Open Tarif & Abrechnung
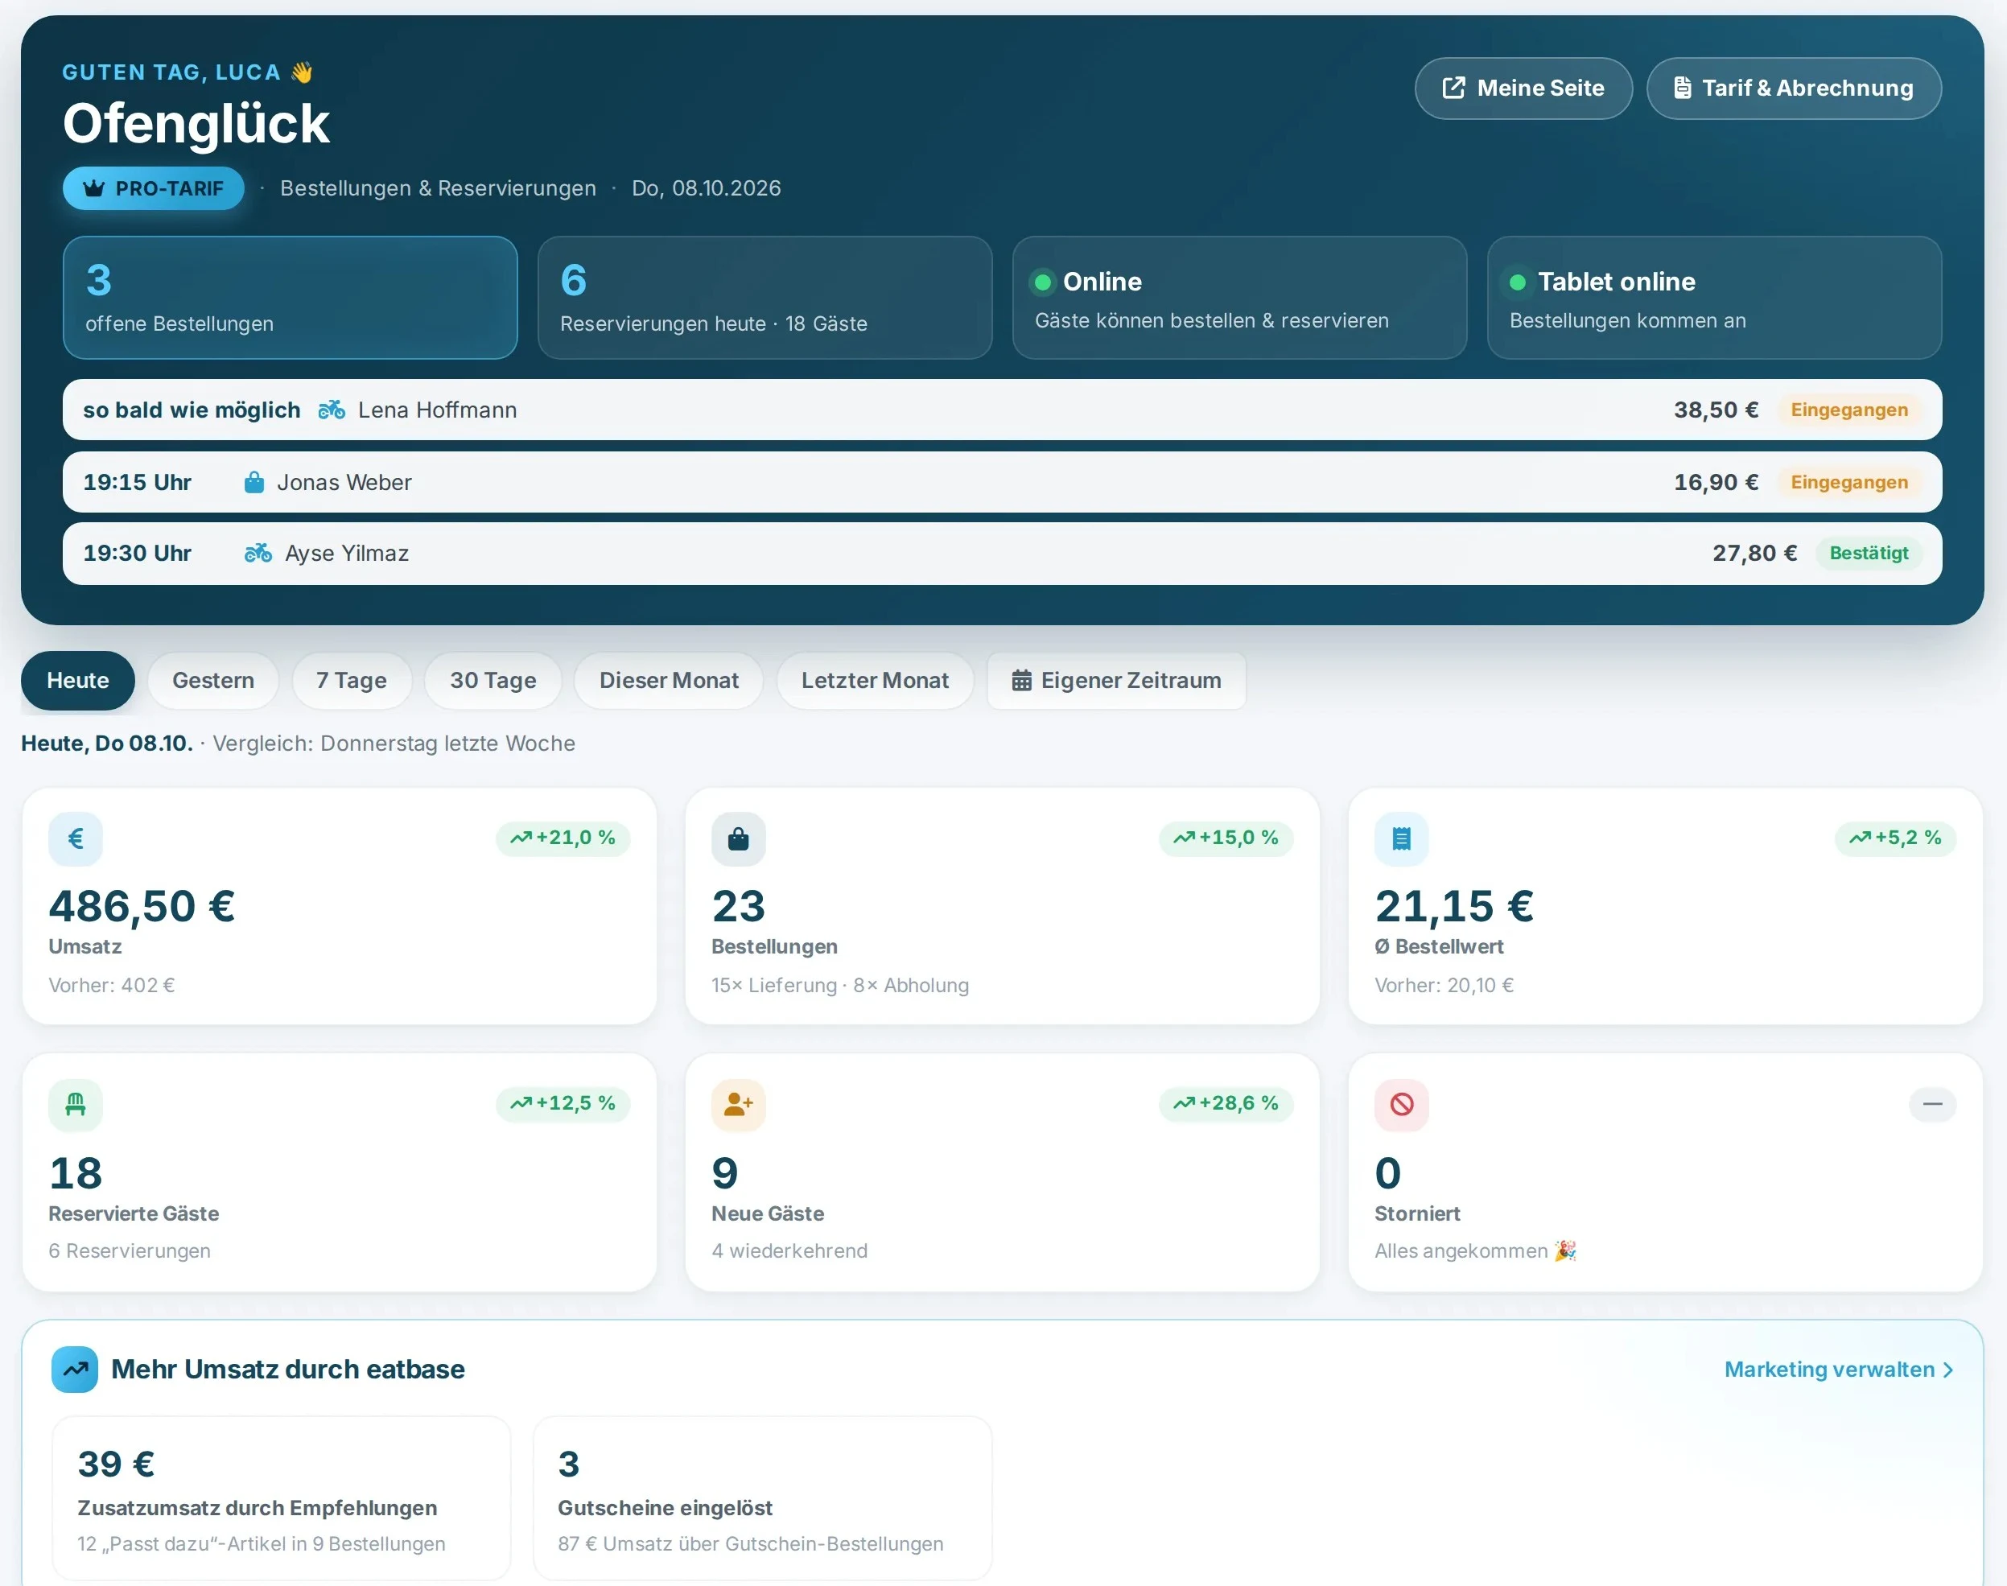 point(1794,89)
